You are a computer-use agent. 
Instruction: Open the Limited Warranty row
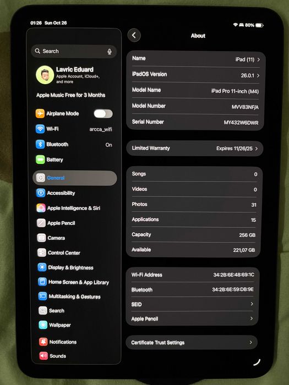195,148
